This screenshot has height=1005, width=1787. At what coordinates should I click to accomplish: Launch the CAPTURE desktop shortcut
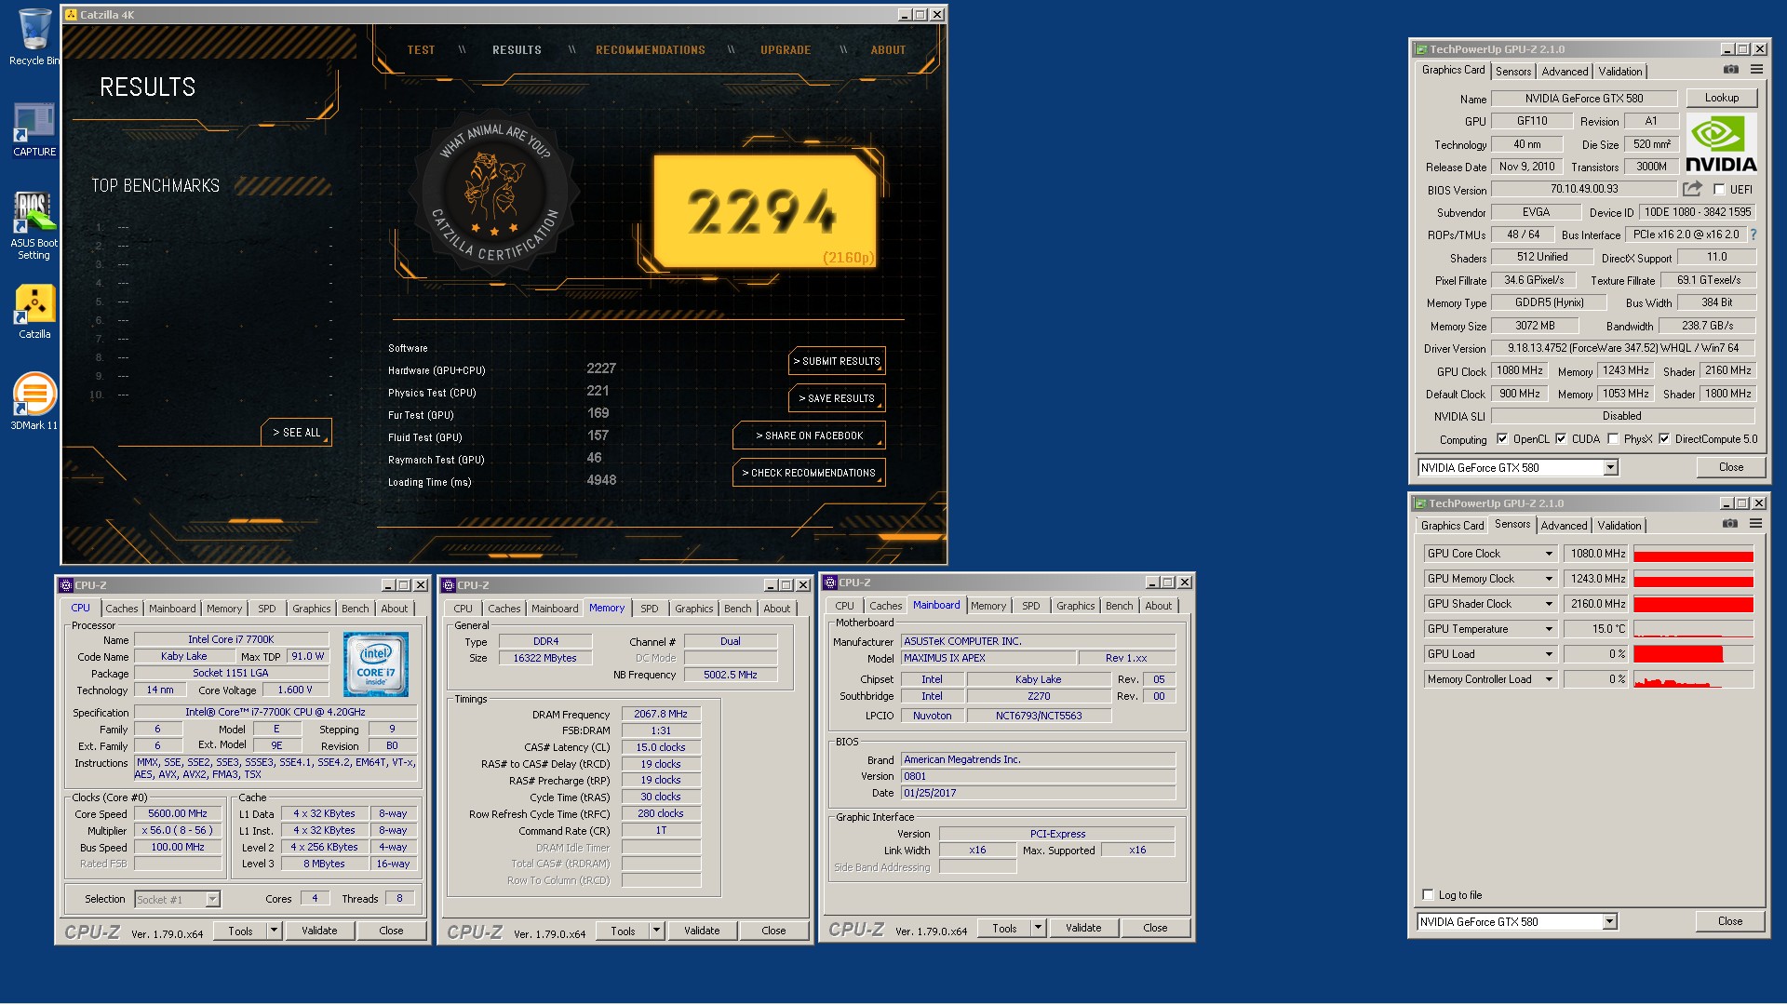pos(34,130)
